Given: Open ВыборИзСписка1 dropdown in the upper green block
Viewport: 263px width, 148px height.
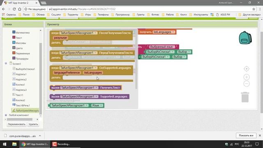Looking at the screenshot, I should coord(173,52).
